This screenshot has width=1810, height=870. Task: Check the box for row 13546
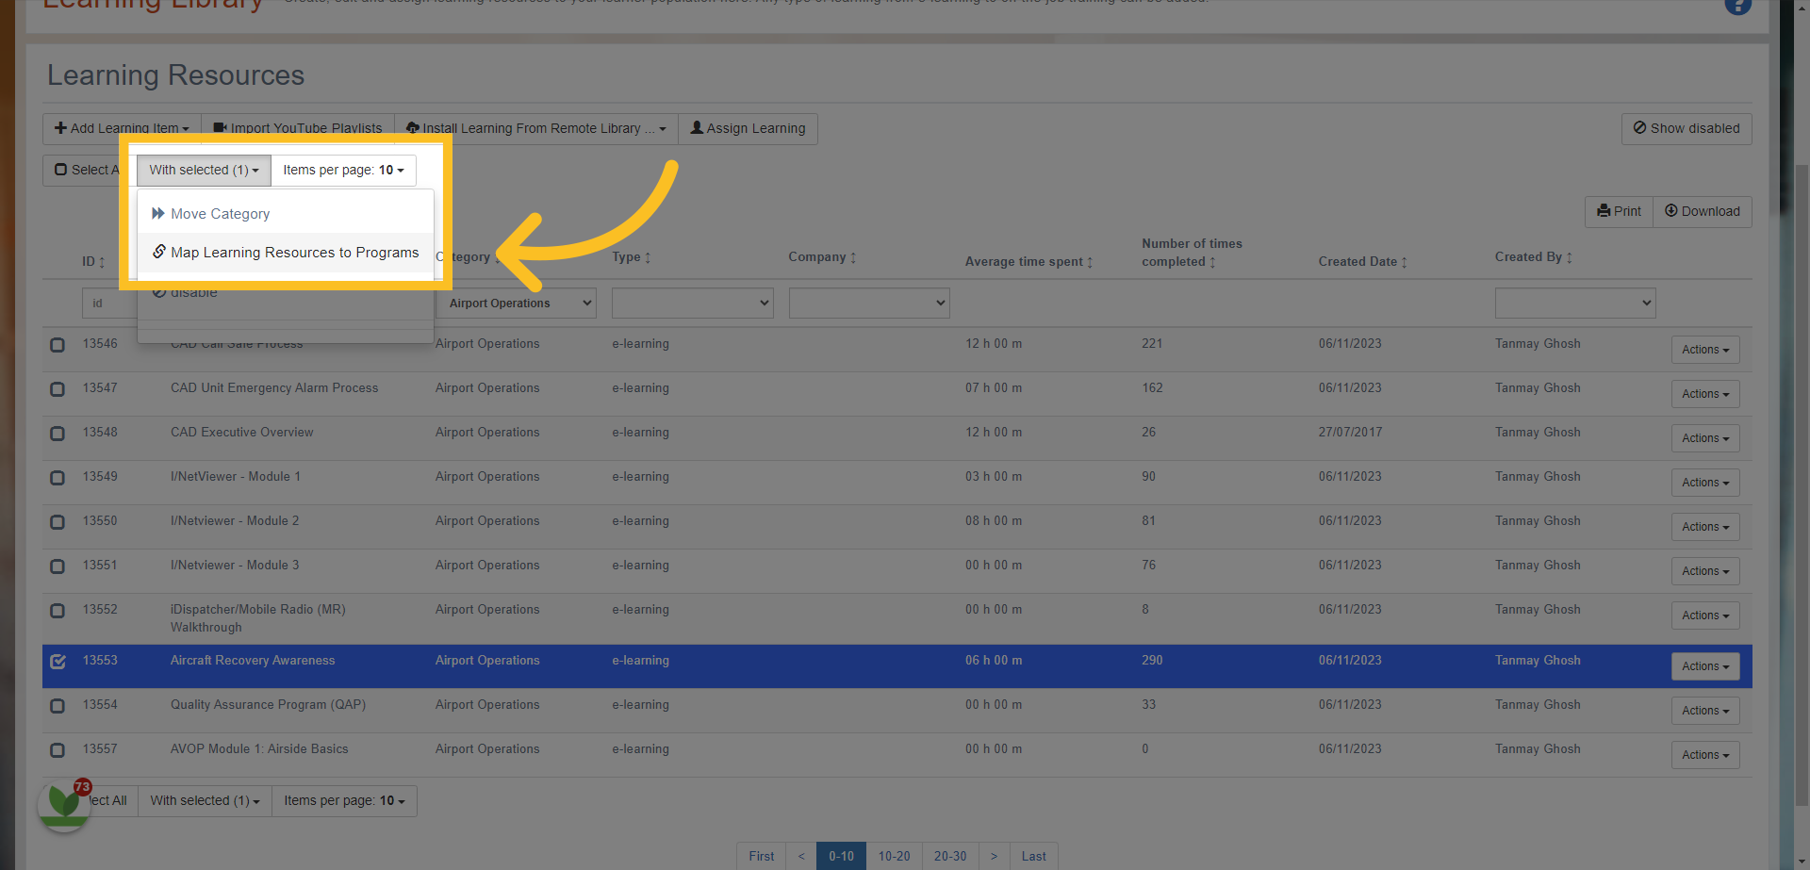click(58, 345)
